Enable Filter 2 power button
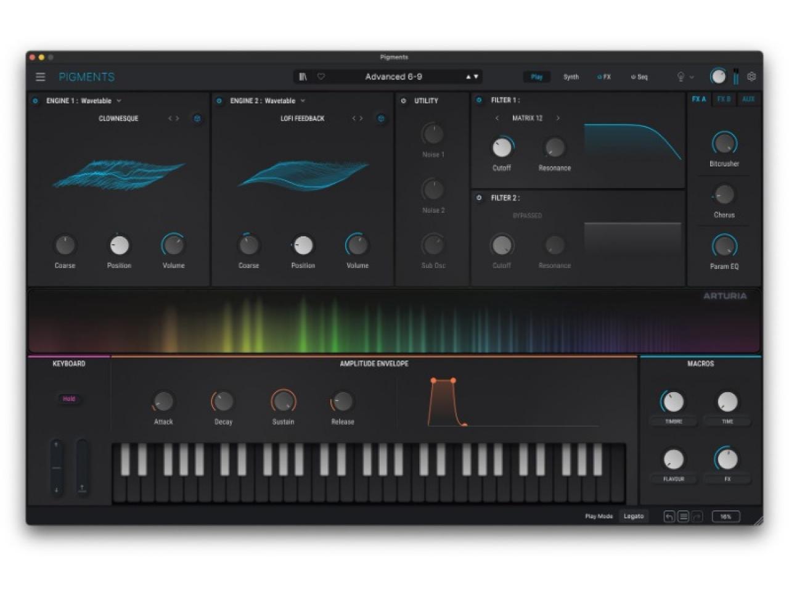Viewport: 789px width, 592px height. [479, 198]
